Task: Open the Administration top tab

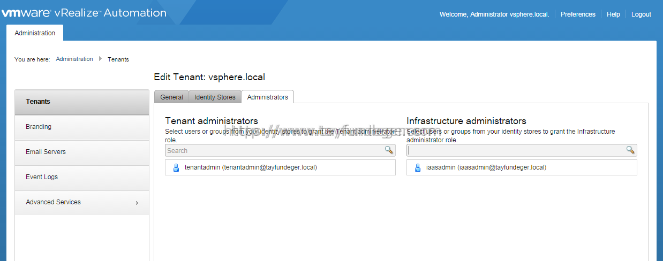Action: (x=35, y=33)
